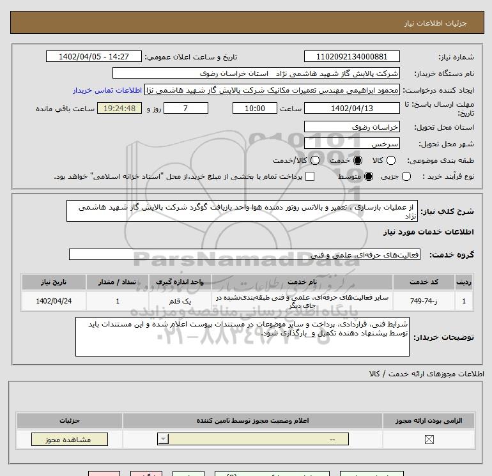
Task: Click the remaining days field showing 7
Action: click(x=186, y=108)
